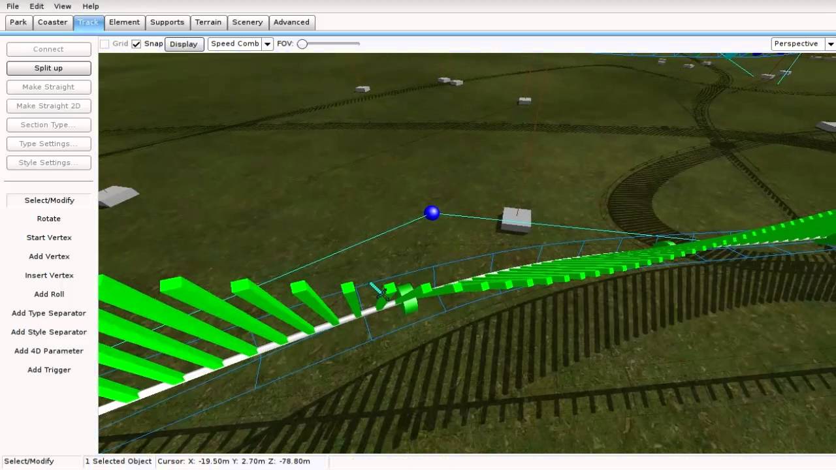Open the View menu
The width and height of the screenshot is (836, 470).
(63, 6)
